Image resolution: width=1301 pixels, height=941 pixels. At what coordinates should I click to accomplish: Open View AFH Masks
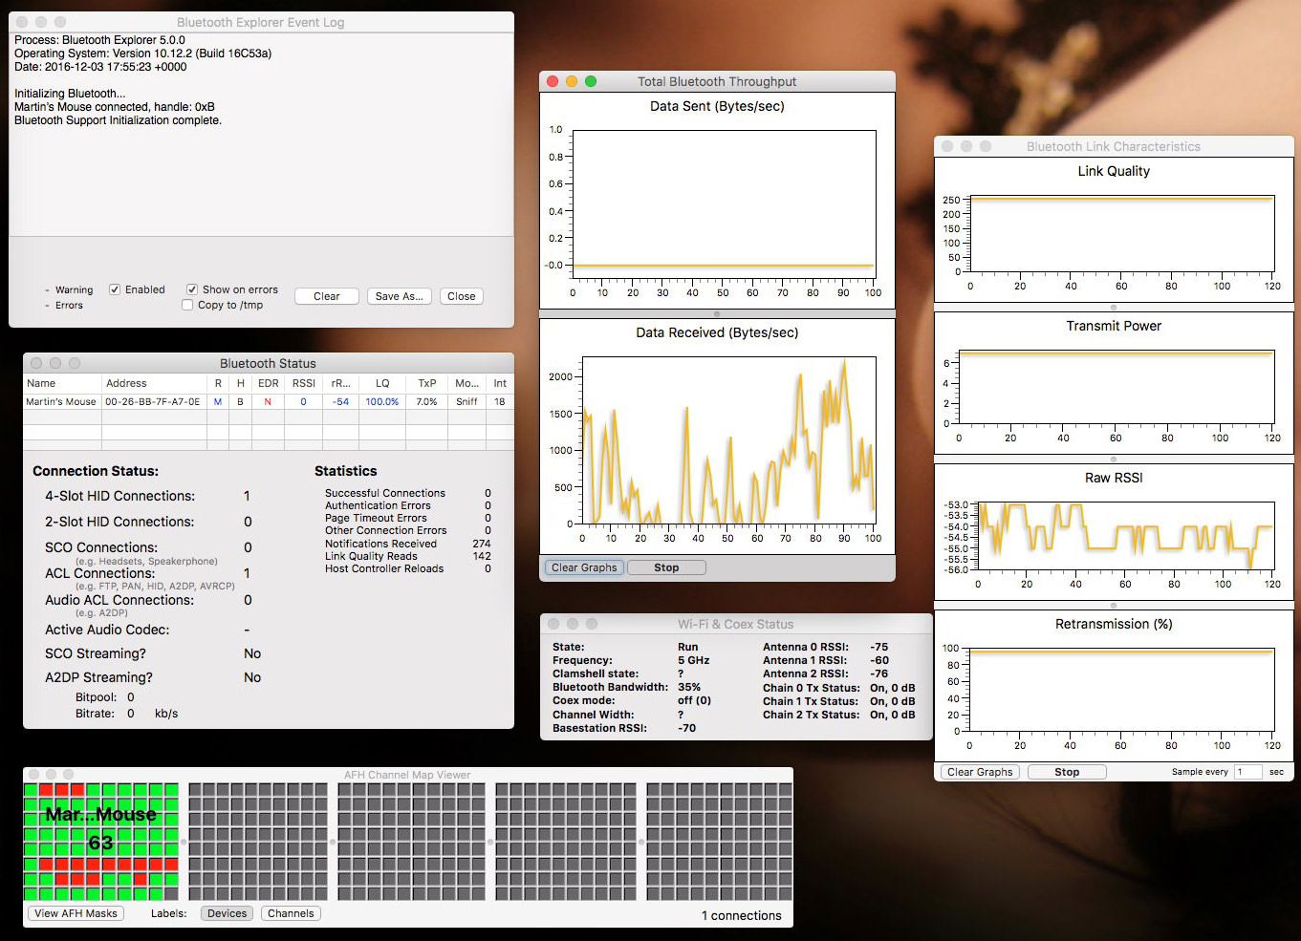click(x=76, y=913)
